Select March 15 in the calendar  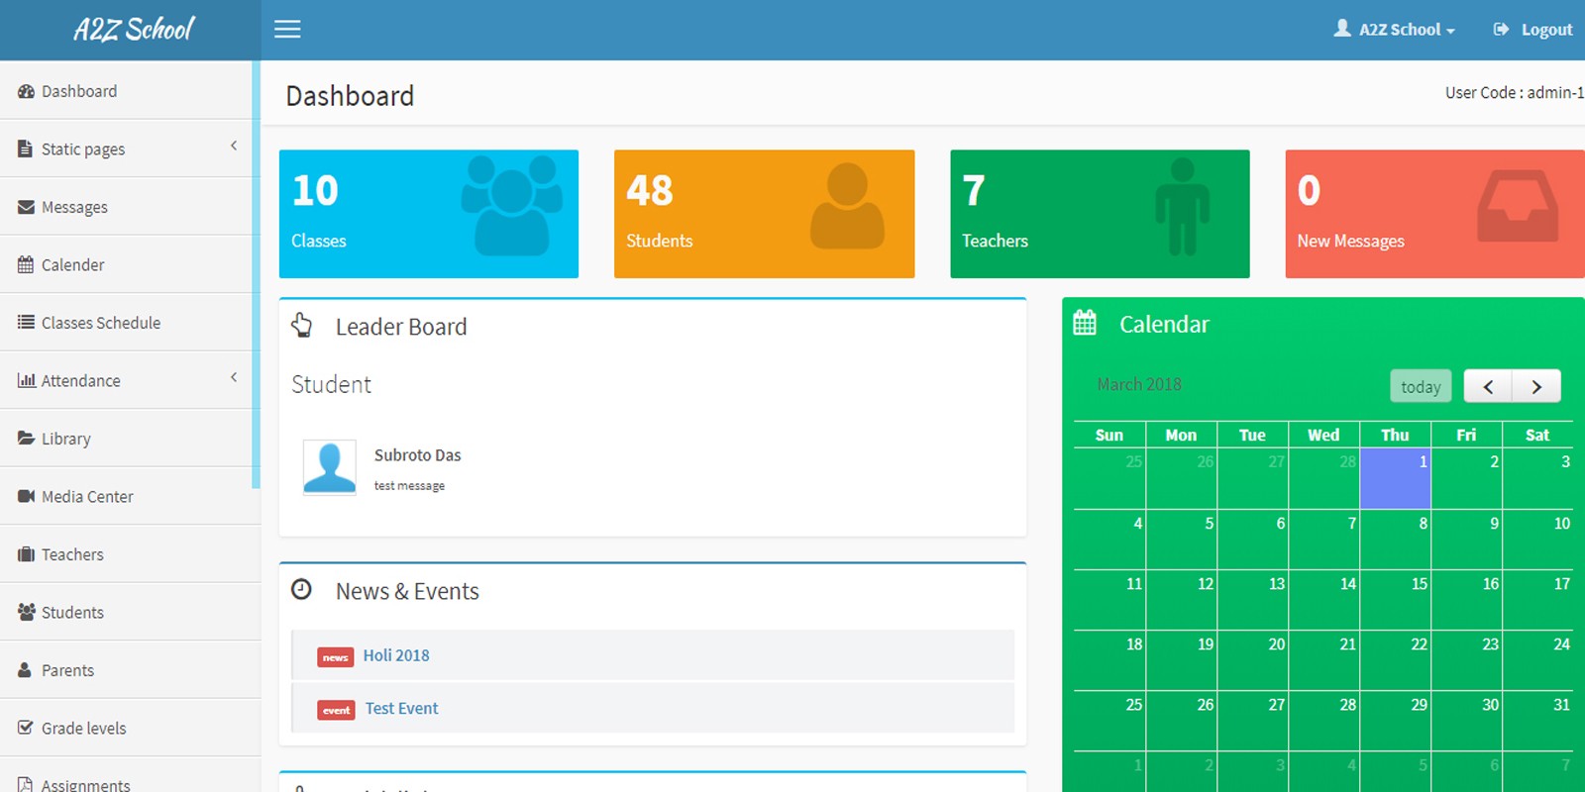(1395, 600)
